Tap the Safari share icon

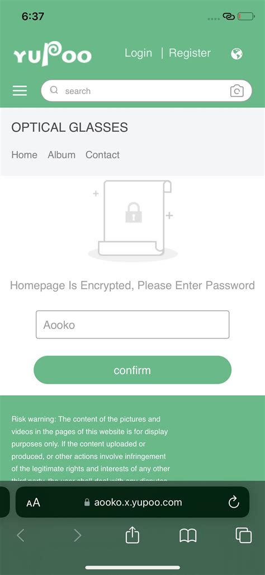point(132,535)
